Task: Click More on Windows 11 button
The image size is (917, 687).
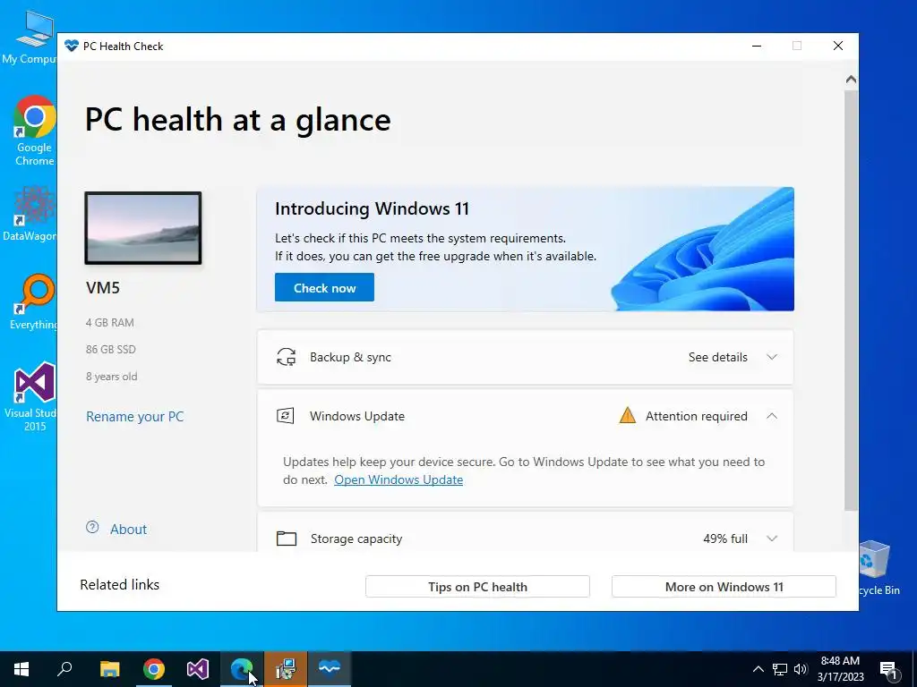Action: coord(724,587)
